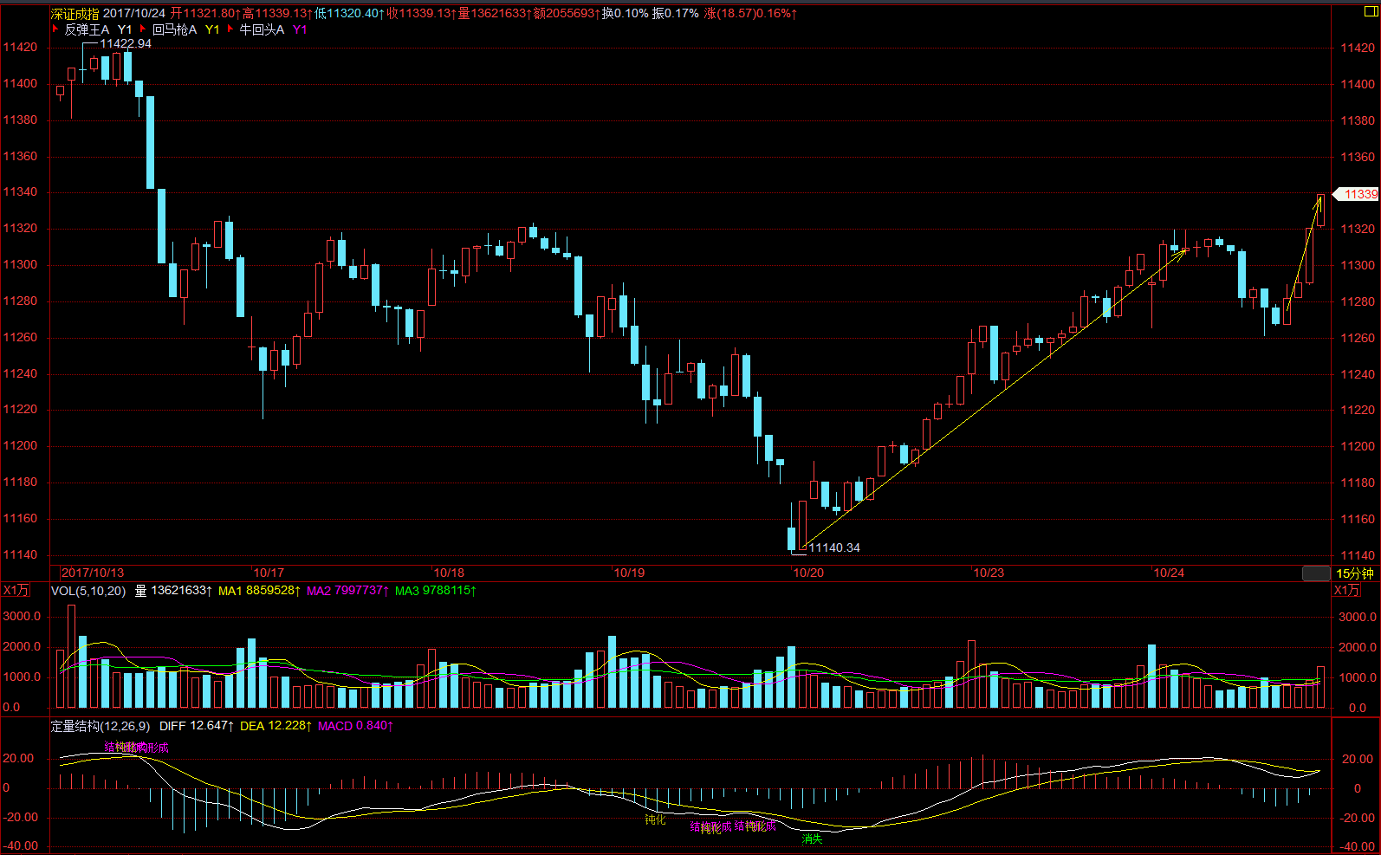Click the MA2 7997737 volume value
This screenshot has height=855, width=1381.
point(347,591)
